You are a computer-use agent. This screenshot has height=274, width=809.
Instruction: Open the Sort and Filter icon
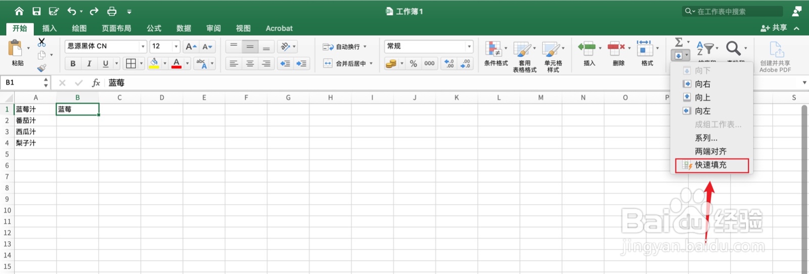705,48
